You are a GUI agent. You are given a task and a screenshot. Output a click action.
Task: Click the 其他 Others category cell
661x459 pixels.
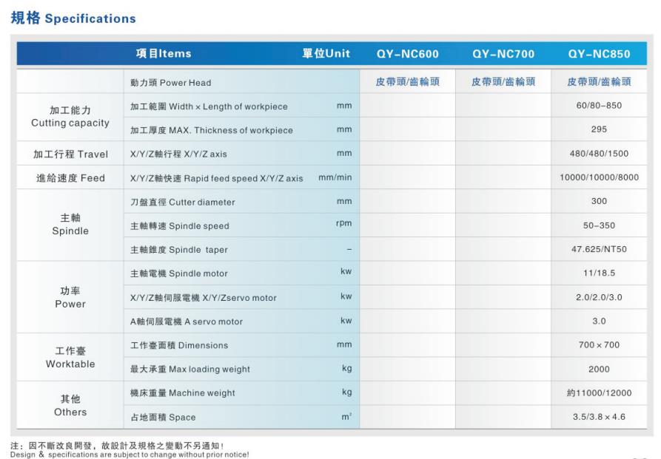70,405
